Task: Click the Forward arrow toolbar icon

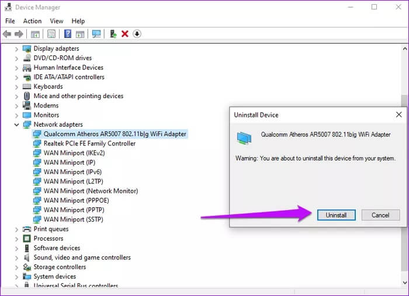Action: point(19,34)
